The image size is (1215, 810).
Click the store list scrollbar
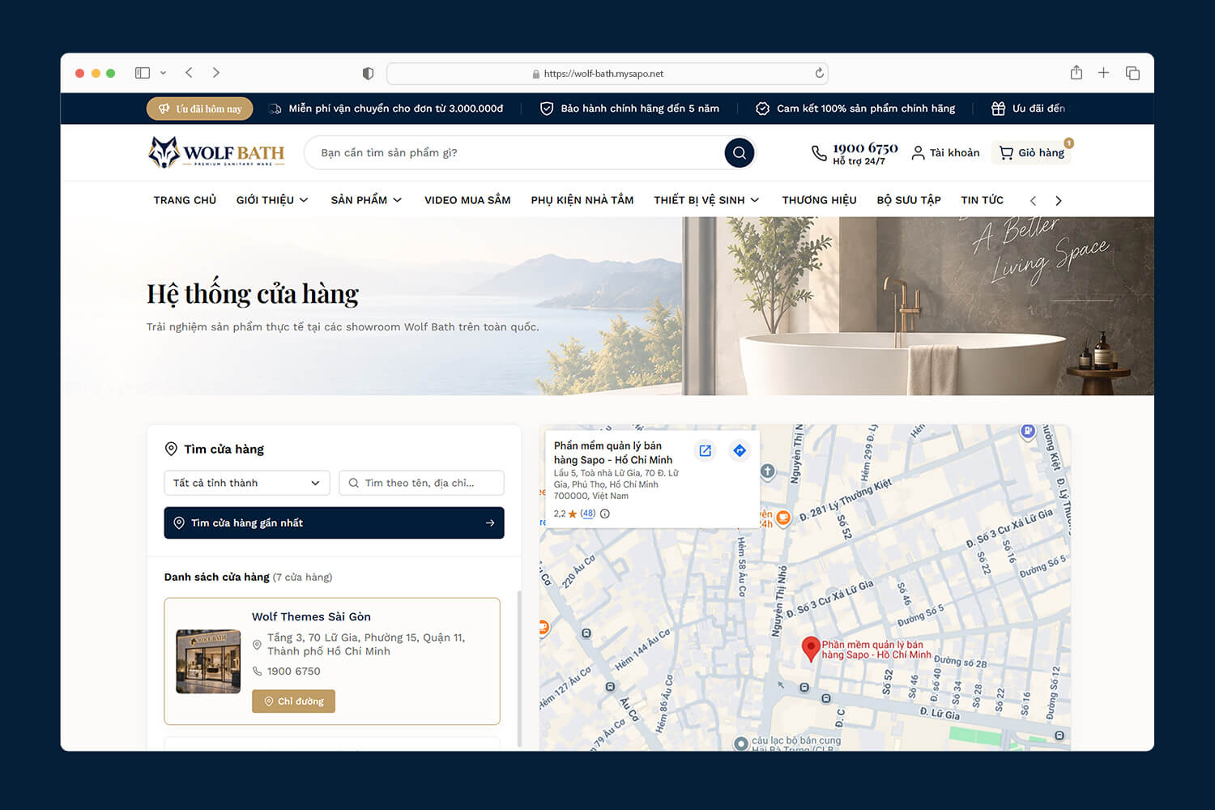click(x=519, y=668)
